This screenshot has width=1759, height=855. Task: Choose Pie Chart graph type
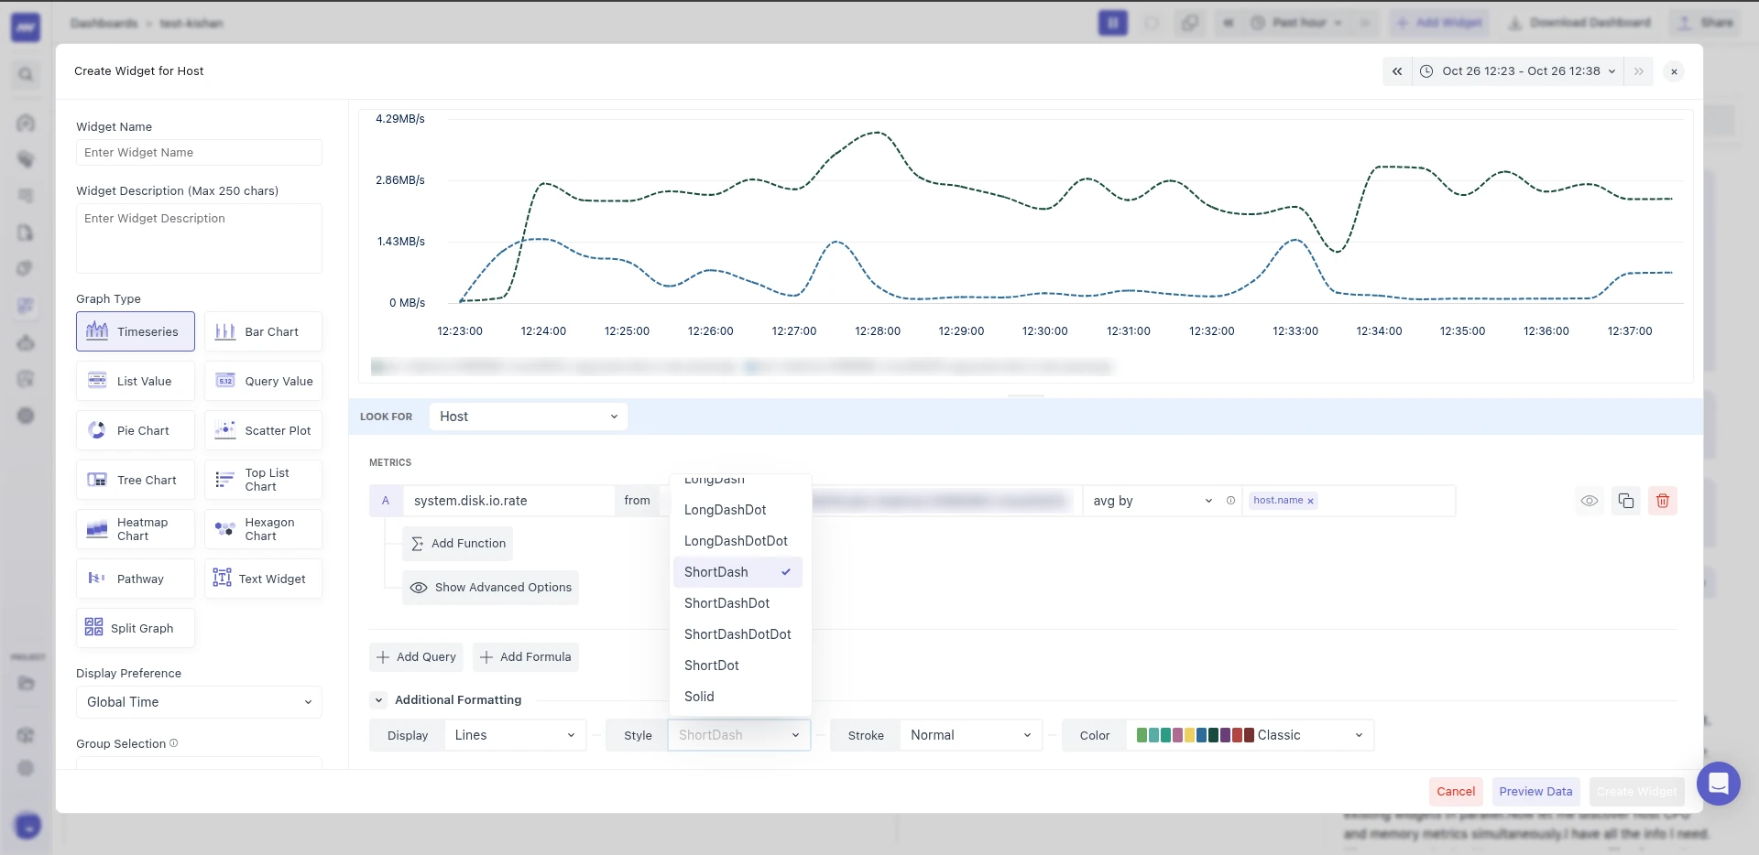[136, 430]
